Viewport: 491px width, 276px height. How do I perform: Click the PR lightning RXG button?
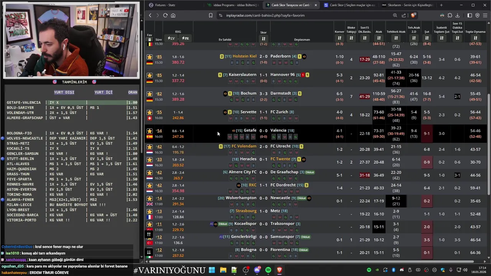pyautogui.click(x=185, y=38)
